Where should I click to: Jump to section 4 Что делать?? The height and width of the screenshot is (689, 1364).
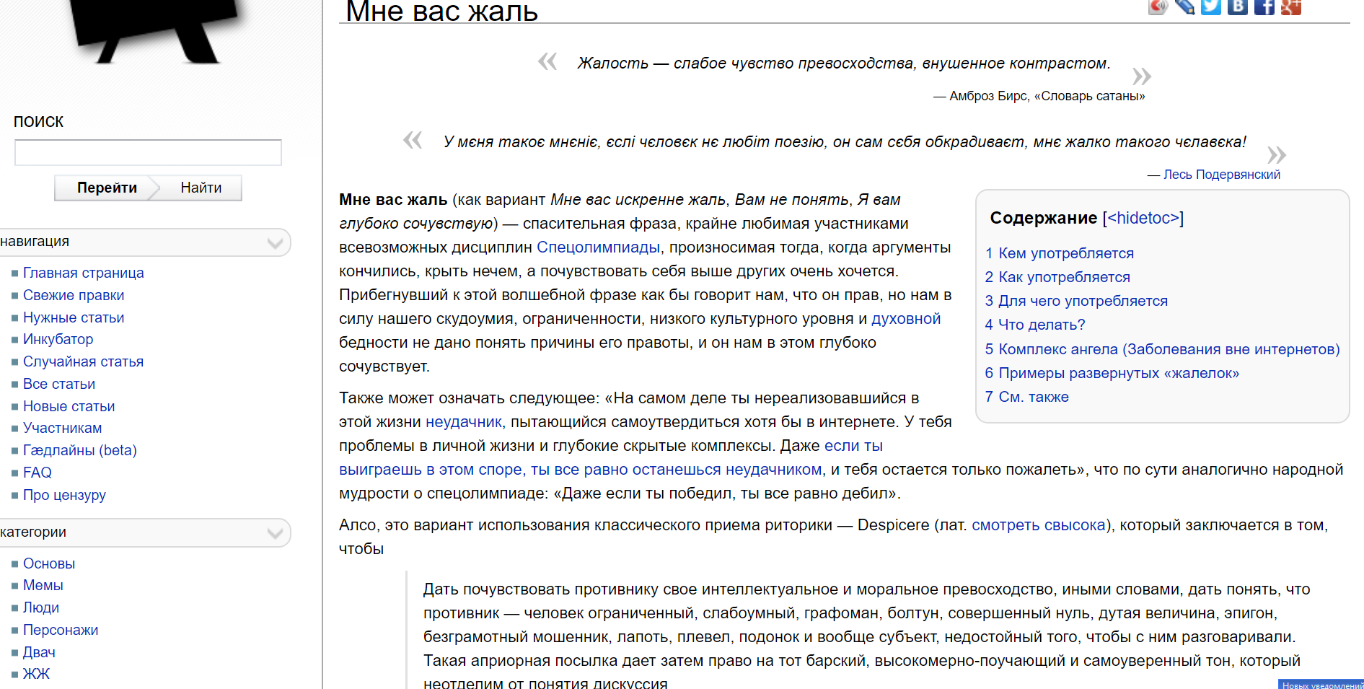click(1035, 325)
